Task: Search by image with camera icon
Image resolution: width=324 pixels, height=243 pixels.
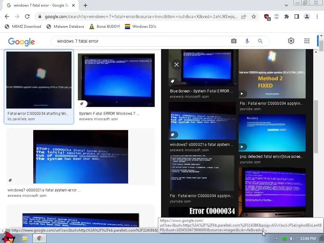Action: coord(234,41)
